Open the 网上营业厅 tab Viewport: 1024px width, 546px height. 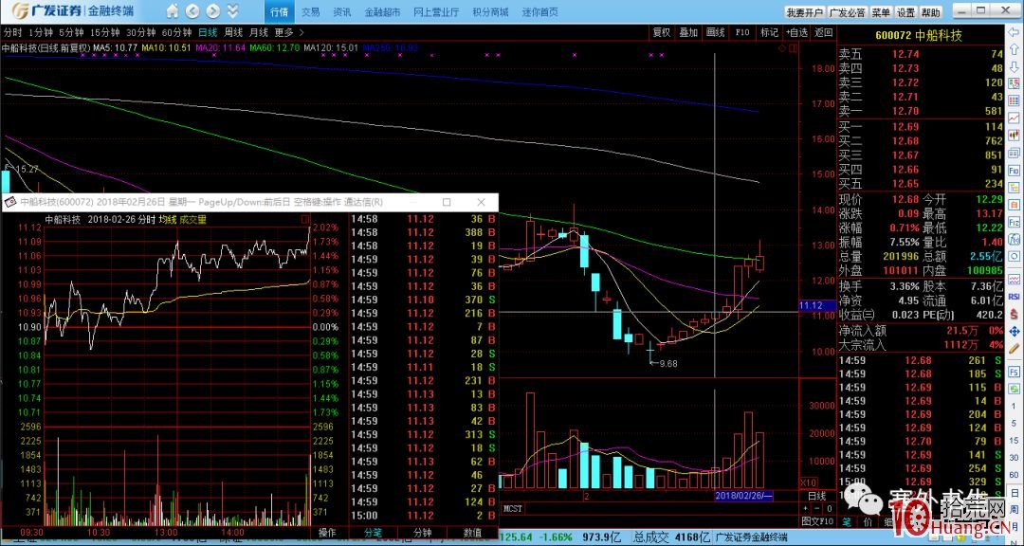pyautogui.click(x=436, y=11)
